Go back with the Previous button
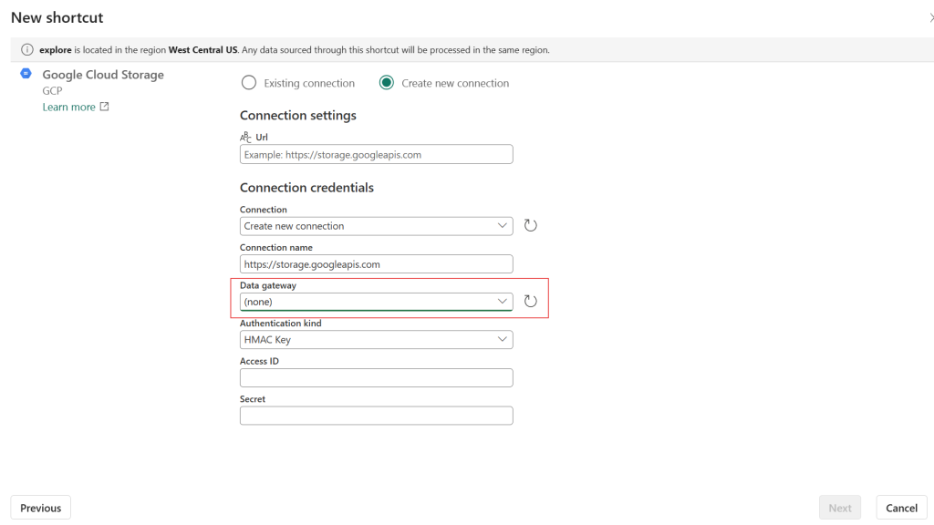Screen dimensions: 934x525 pos(40,508)
